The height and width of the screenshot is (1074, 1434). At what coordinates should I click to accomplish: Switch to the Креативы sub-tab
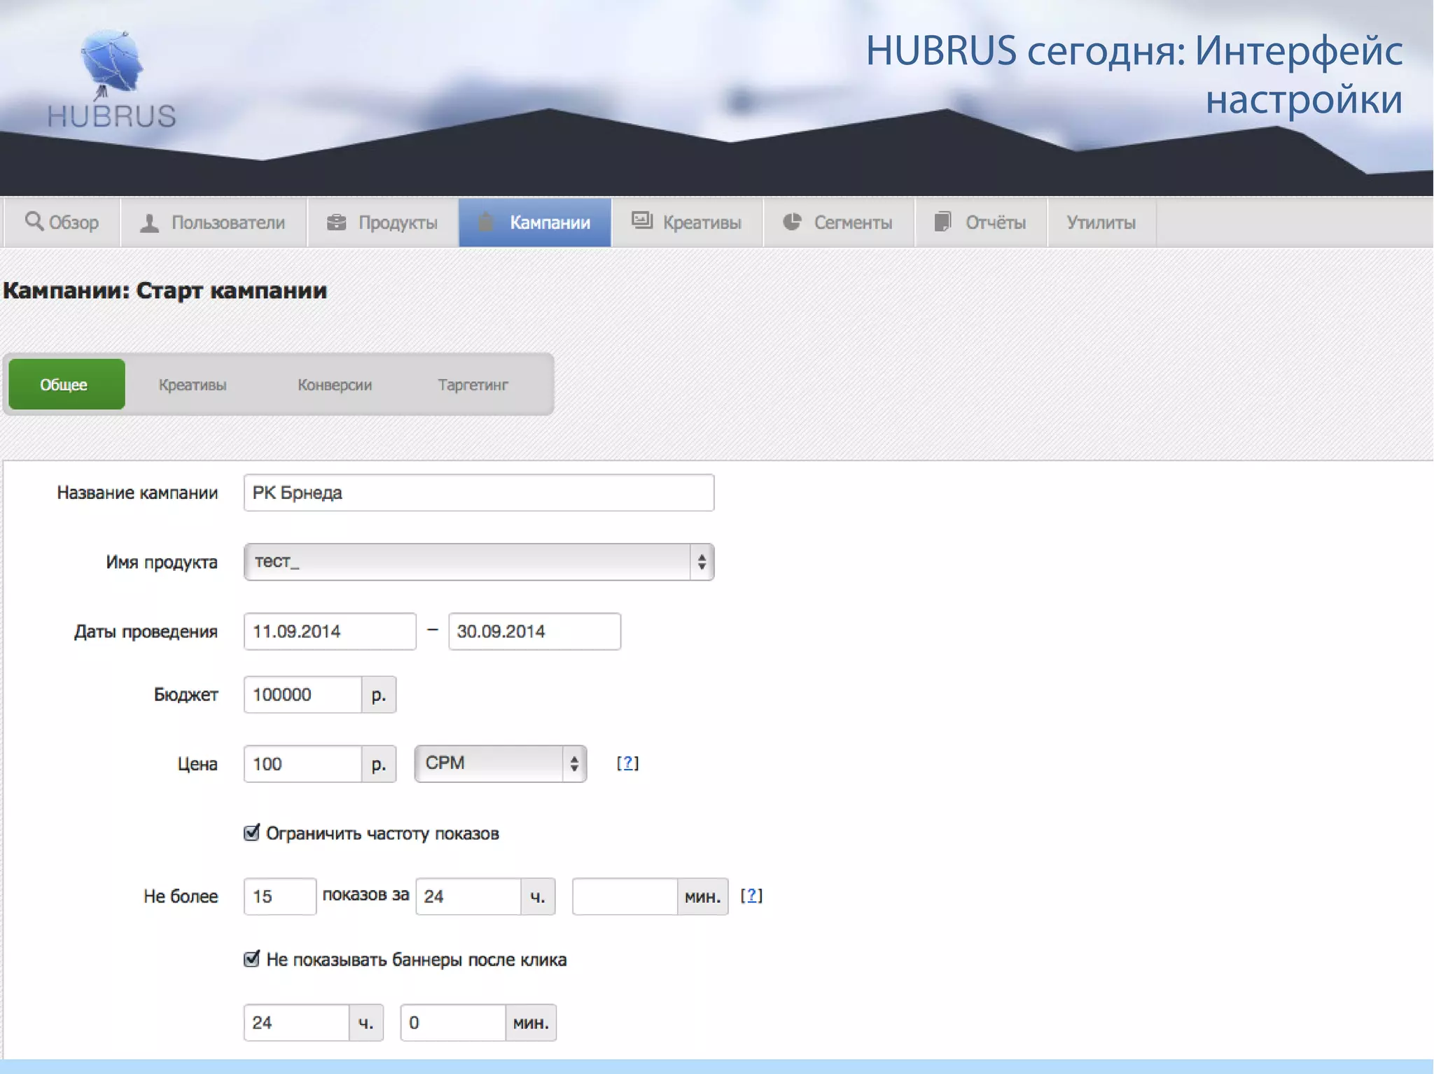(x=193, y=385)
